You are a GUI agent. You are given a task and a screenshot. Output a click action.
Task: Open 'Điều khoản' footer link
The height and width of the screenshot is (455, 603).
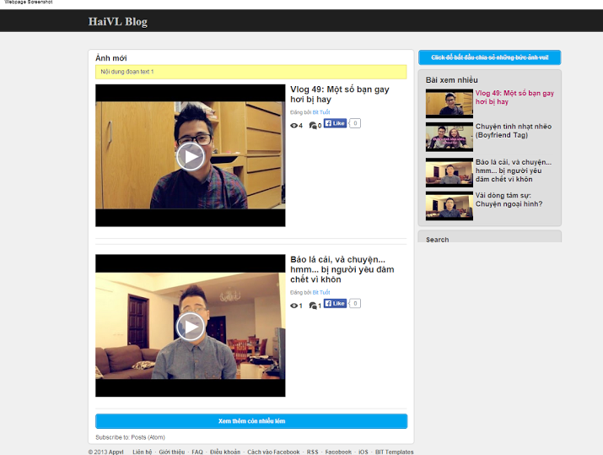pos(225,452)
